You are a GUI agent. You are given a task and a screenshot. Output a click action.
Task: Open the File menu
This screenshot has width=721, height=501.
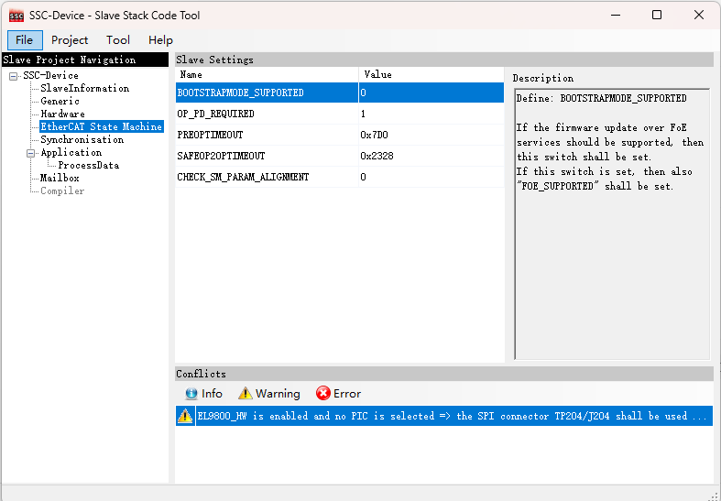25,40
